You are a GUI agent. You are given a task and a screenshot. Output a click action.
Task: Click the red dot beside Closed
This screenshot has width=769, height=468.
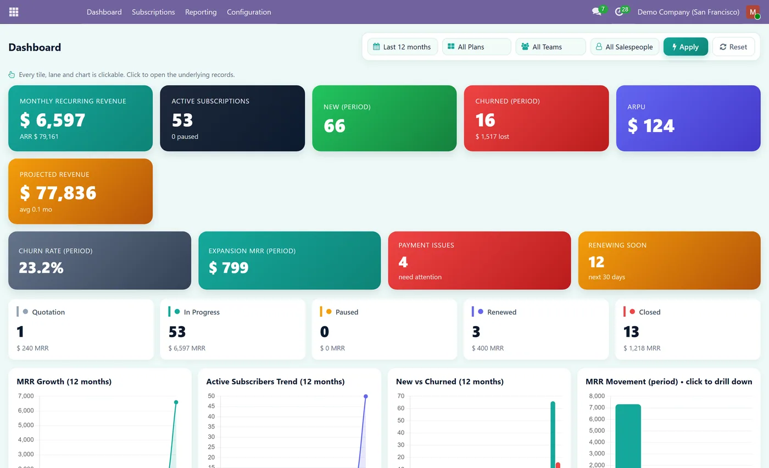point(632,312)
